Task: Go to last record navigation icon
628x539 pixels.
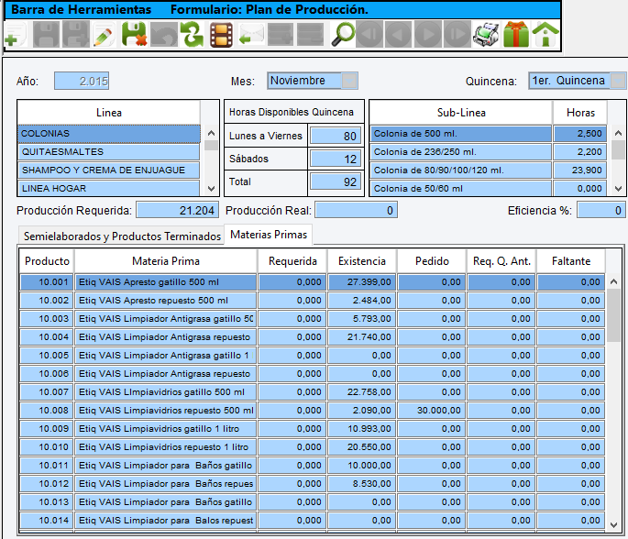Action: [x=457, y=35]
